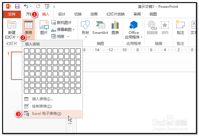Click the PowerPoint application logo icon
199x136 pixels.
click(x=8, y=6)
